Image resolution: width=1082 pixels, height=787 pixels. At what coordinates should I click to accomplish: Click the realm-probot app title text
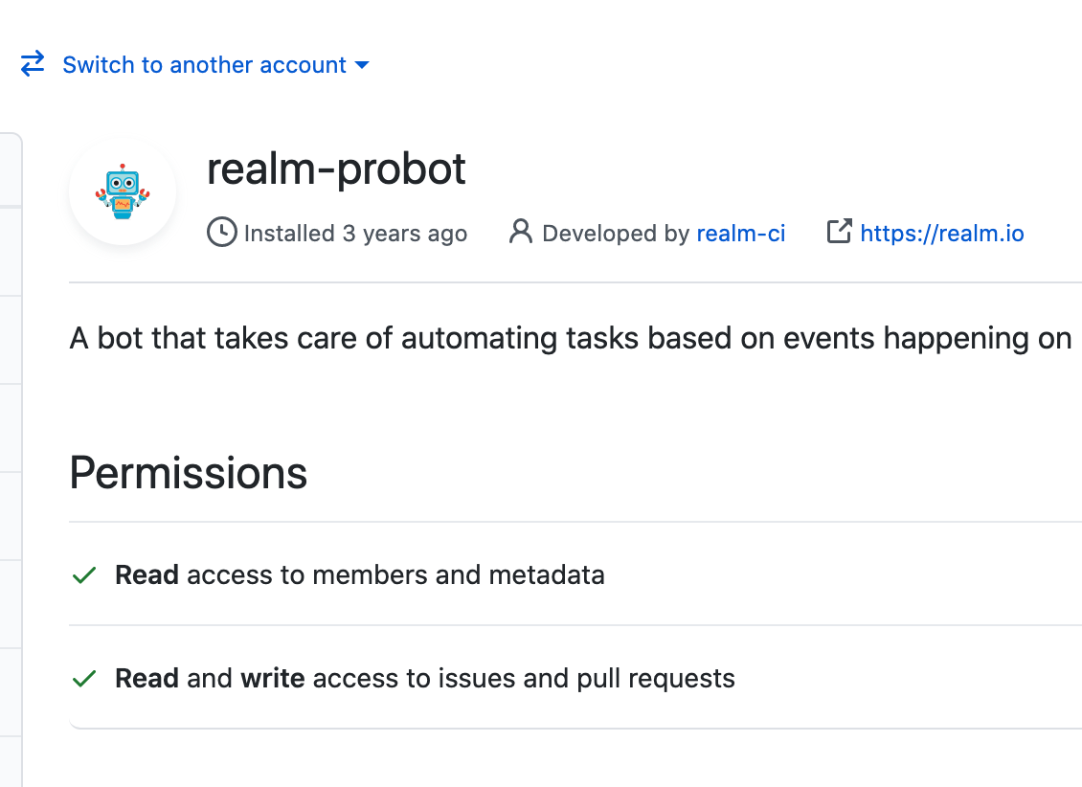point(336,169)
